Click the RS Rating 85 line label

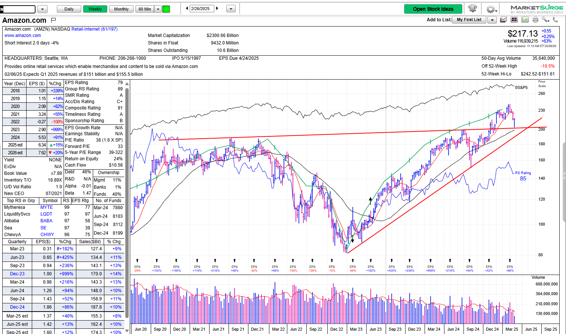[x=523, y=176]
